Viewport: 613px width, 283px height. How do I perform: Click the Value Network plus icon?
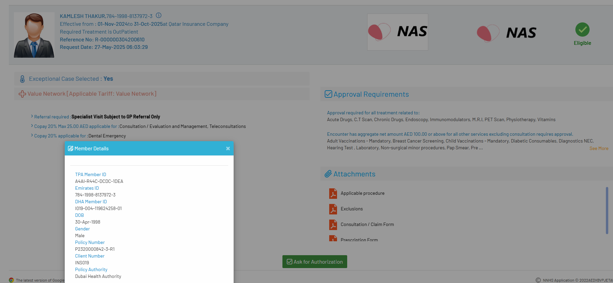pos(22,94)
